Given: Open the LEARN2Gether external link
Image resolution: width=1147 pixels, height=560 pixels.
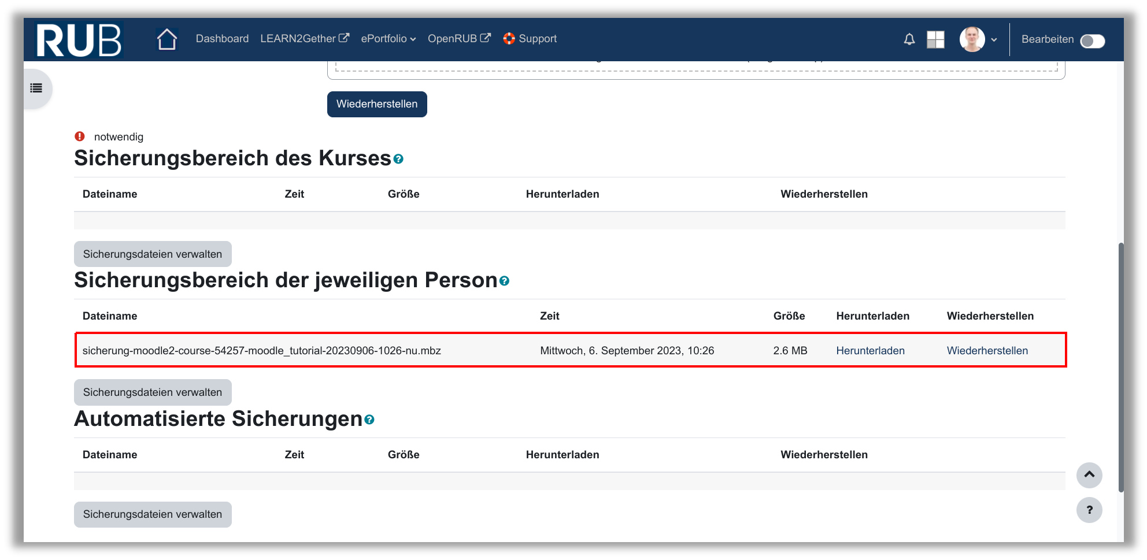Looking at the screenshot, I should coord(304,39).
